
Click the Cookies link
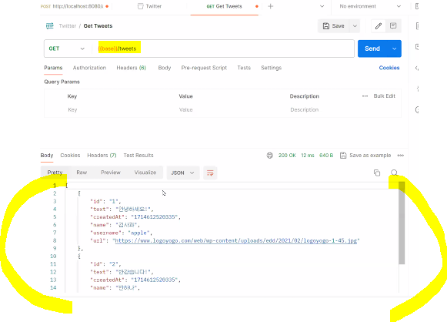(x=389, y=68)
